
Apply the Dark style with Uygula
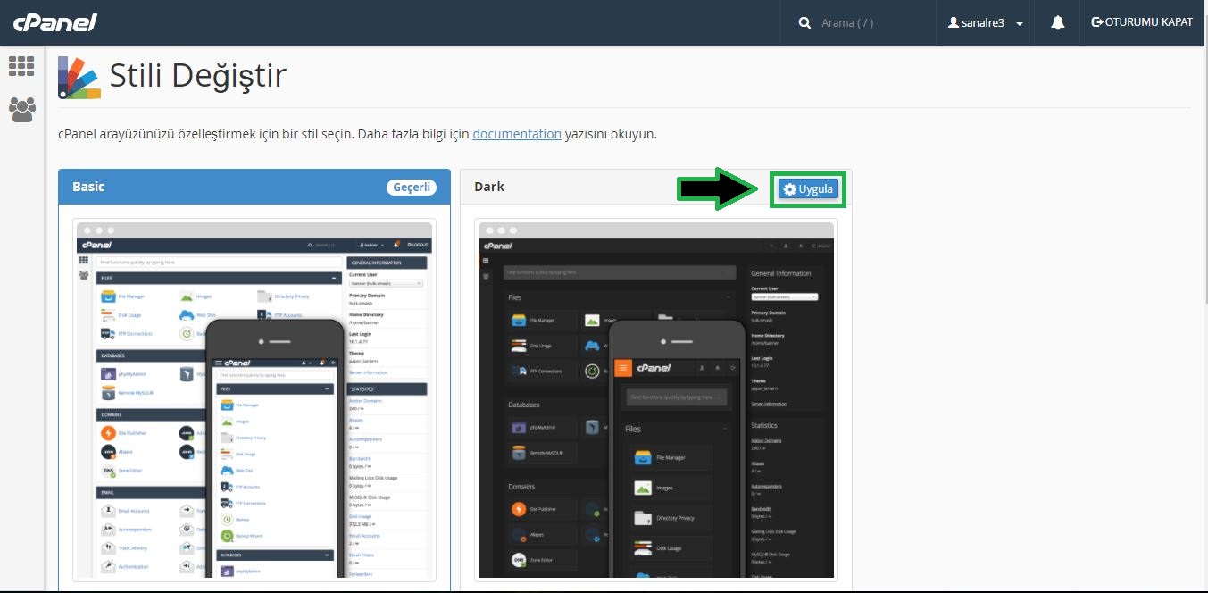[807, 188]
